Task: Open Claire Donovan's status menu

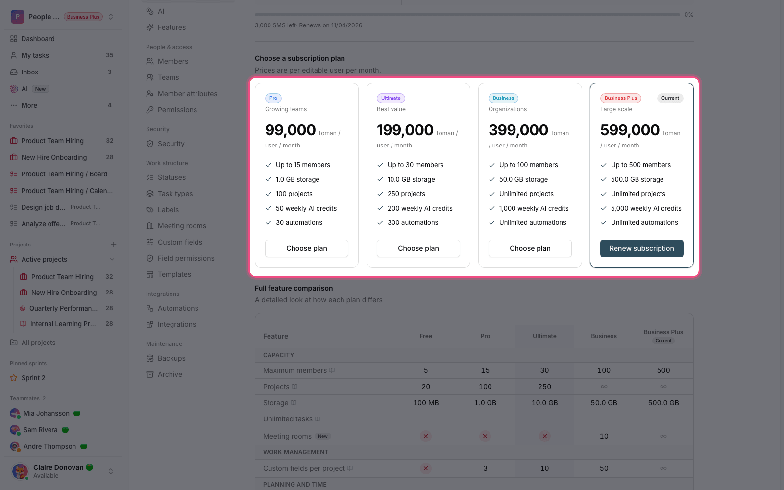Action: [111, 471]
